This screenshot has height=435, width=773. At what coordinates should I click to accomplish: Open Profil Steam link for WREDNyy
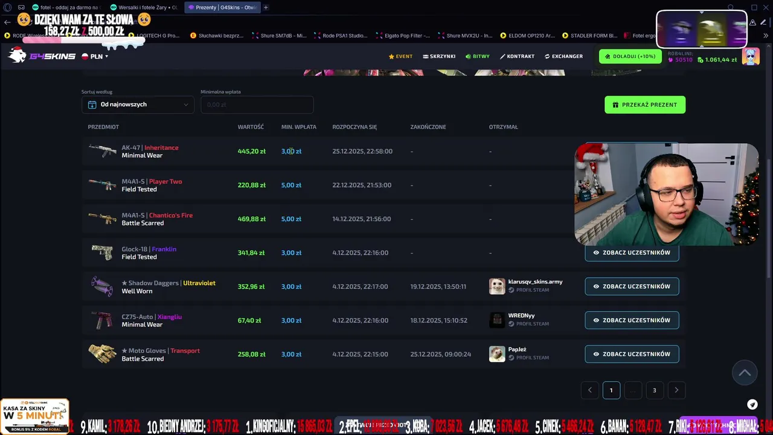529,324
